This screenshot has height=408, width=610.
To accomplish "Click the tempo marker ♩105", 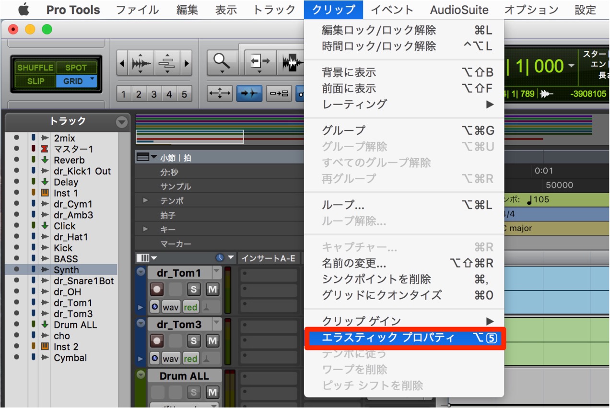I will tap(538, 199).
